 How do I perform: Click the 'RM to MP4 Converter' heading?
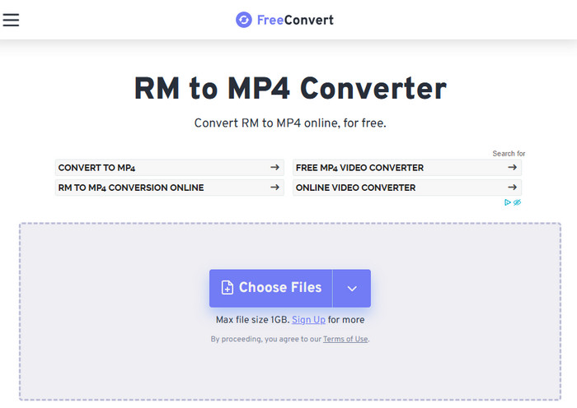(290, 89)
